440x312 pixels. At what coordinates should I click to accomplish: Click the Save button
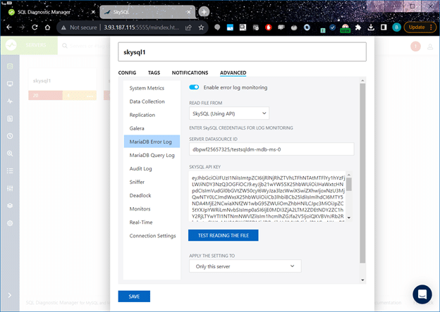coord(134,297)
